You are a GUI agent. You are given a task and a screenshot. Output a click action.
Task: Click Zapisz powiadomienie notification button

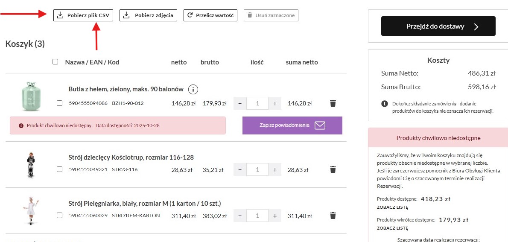[292, 125]
